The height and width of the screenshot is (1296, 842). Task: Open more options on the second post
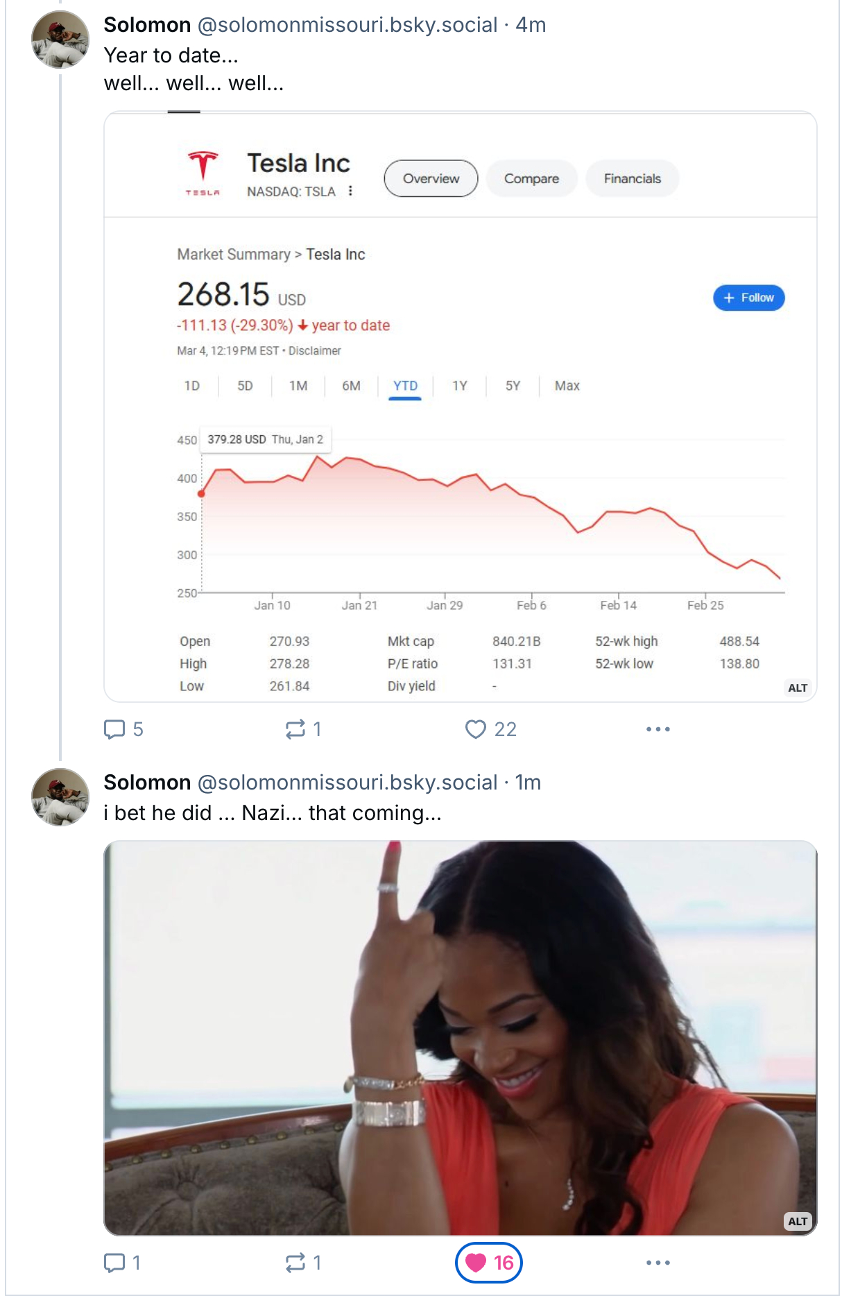point(658,1263)
